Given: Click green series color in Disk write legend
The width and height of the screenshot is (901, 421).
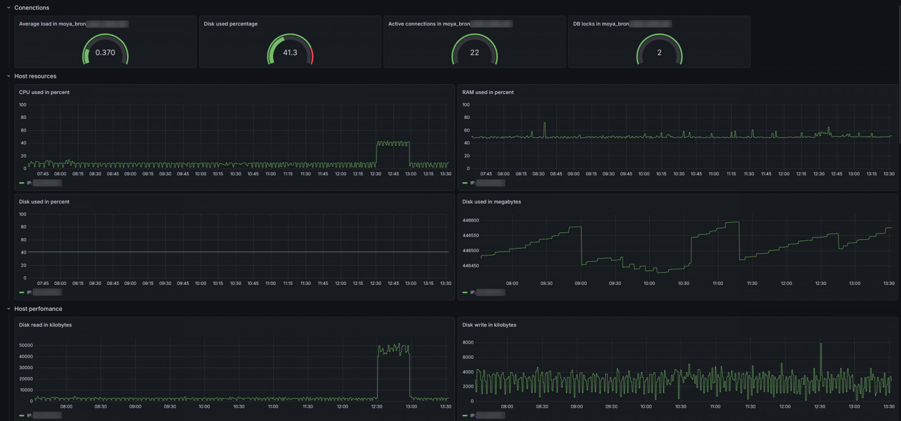Looking at the screenshot, I should (x=466, y=415).
